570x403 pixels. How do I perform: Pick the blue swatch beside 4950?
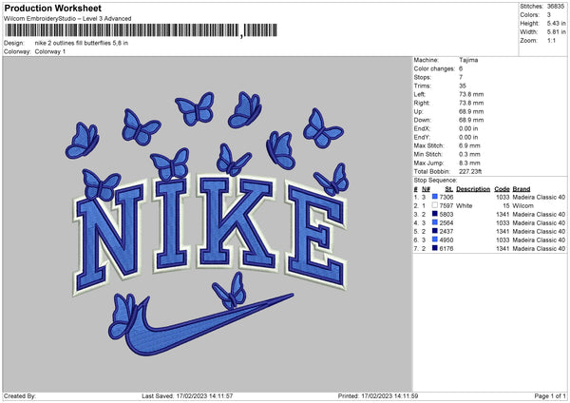[435, 240]
